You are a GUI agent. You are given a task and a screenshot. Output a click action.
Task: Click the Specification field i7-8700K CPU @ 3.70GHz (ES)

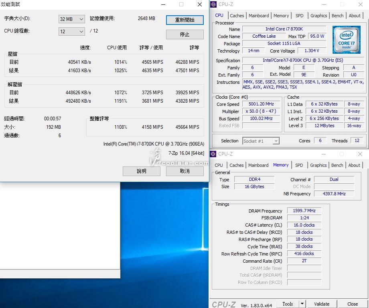pyautogui.click(x=303, y=60)
